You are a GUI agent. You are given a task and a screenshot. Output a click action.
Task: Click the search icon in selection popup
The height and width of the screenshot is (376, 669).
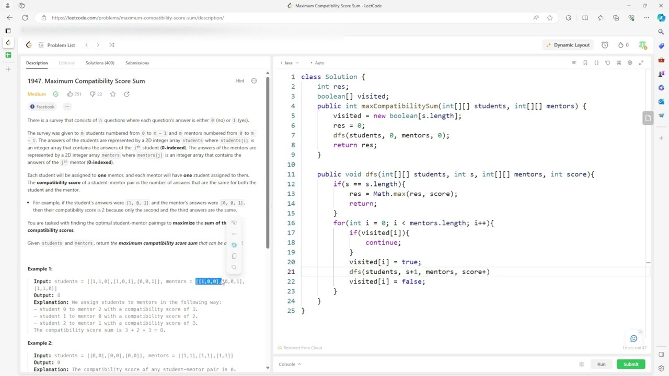pyautogui.click(x=234, y=267)
